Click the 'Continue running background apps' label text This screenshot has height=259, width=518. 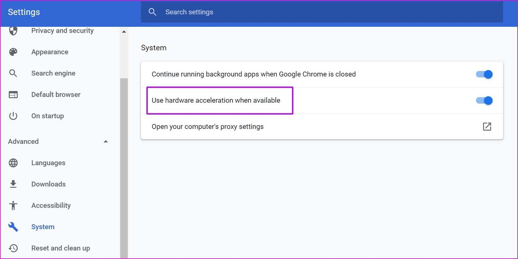(254, 74)
